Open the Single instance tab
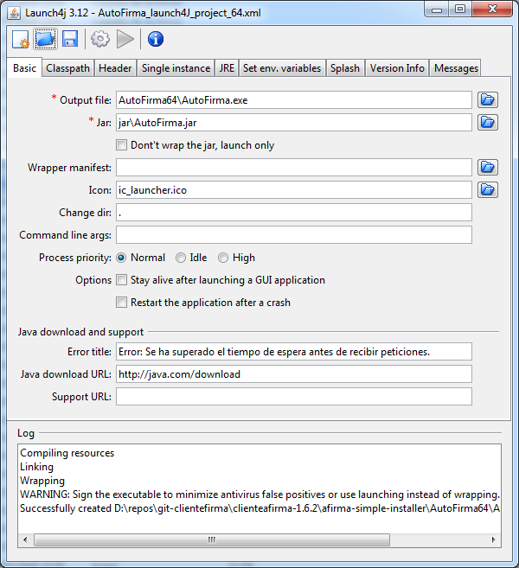 tap(176, 68)
